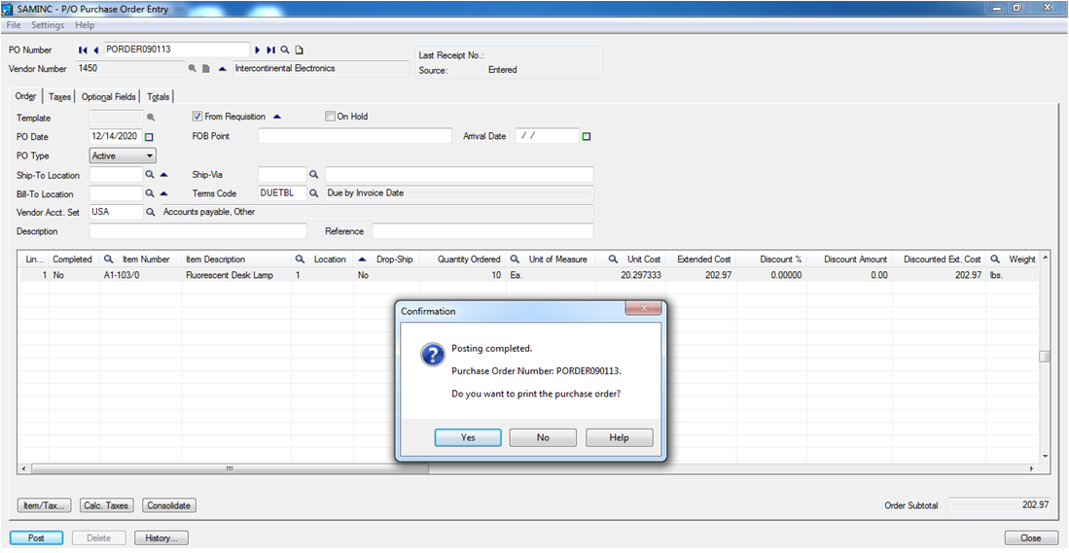Navigate to previous PO number
Image resolution: width=1069 pixels, height=553 pixels.
95,50
